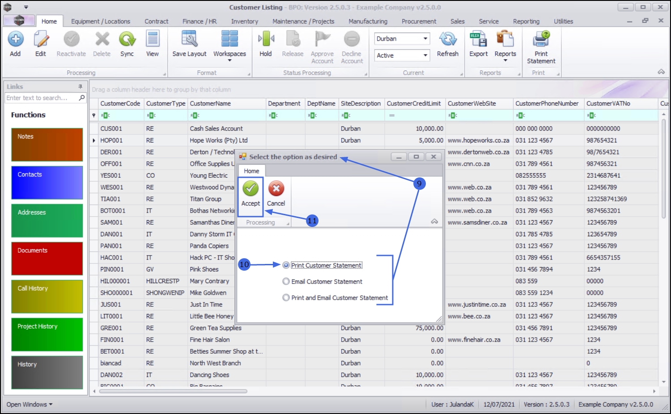Open the Contacts function tile
Image resolution: width=671 pixels, height=414 pixels.
(47, 183)
